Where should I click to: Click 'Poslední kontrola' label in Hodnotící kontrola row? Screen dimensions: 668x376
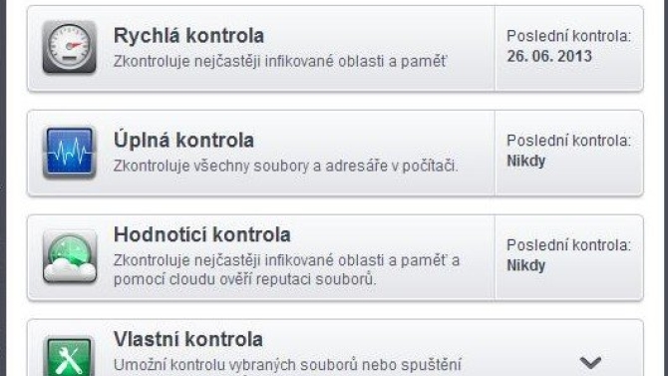click(x=568, y=245)
